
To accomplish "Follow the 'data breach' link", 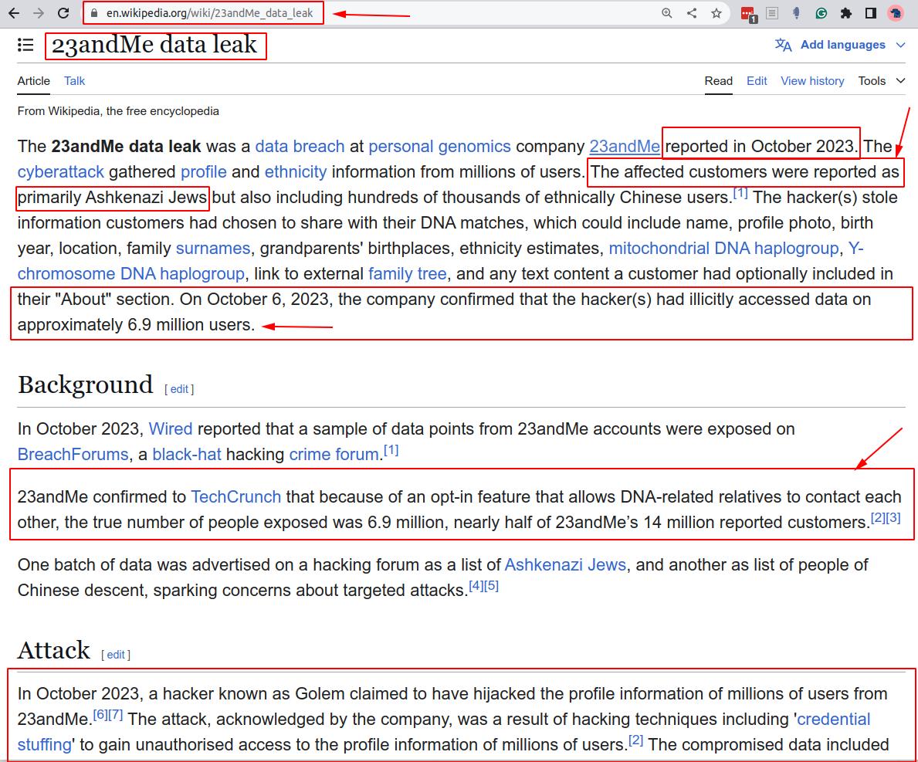I will [300, 147].
